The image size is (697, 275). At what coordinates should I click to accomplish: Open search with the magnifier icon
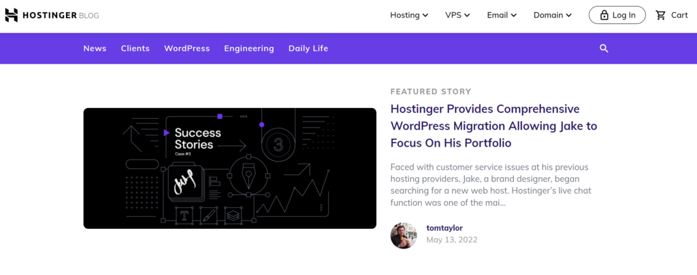(x=604, y=48)
